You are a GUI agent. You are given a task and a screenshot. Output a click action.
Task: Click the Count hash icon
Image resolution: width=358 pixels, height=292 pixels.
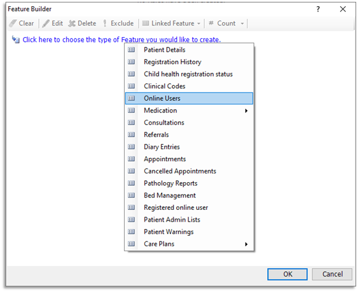[x=211, y=23]
